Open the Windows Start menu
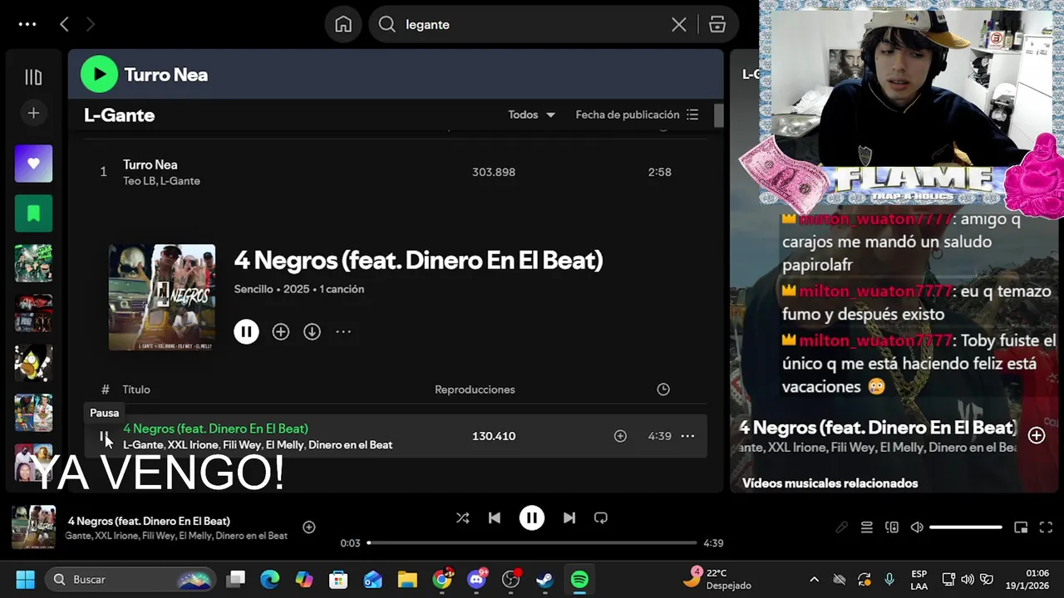The width and height of the screenshot is (1064, 598). [25, 579]
